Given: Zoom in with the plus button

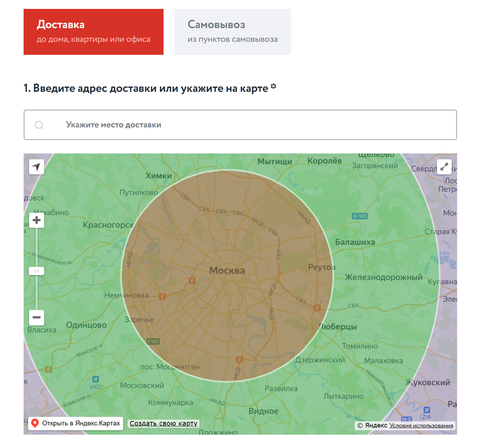Looking at the screenshot, I should [x=37, y=220].
